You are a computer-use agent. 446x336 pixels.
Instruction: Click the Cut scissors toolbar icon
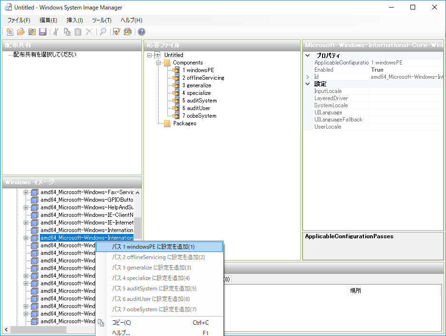tap(56, 32)
